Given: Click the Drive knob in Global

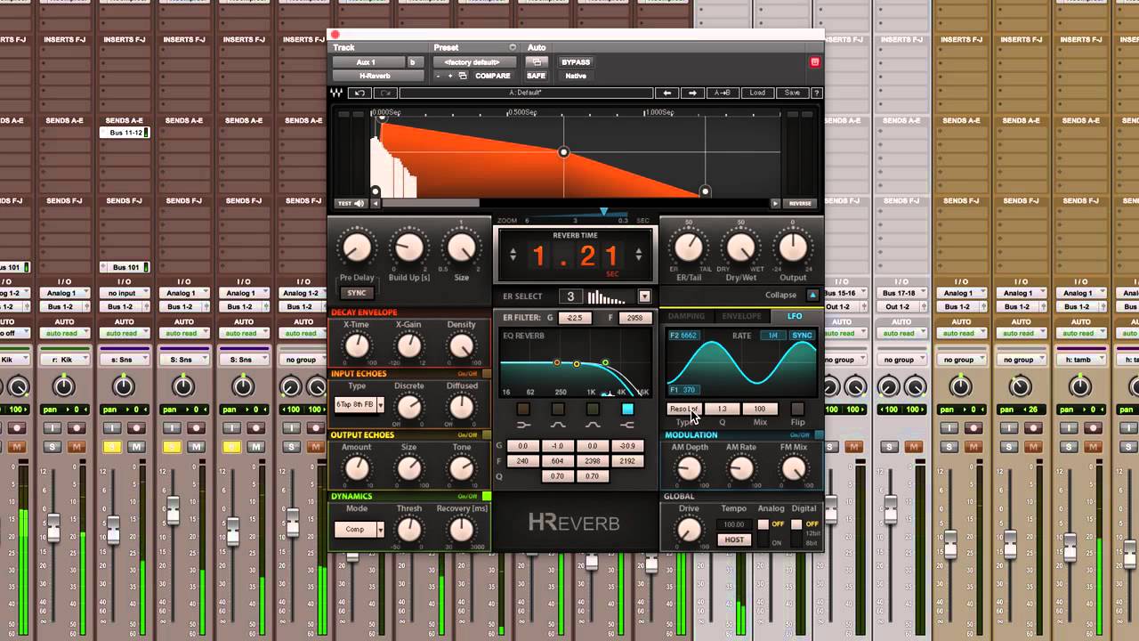Looking at the screenshot, I should pyautogui.click(x=689, y=531).
